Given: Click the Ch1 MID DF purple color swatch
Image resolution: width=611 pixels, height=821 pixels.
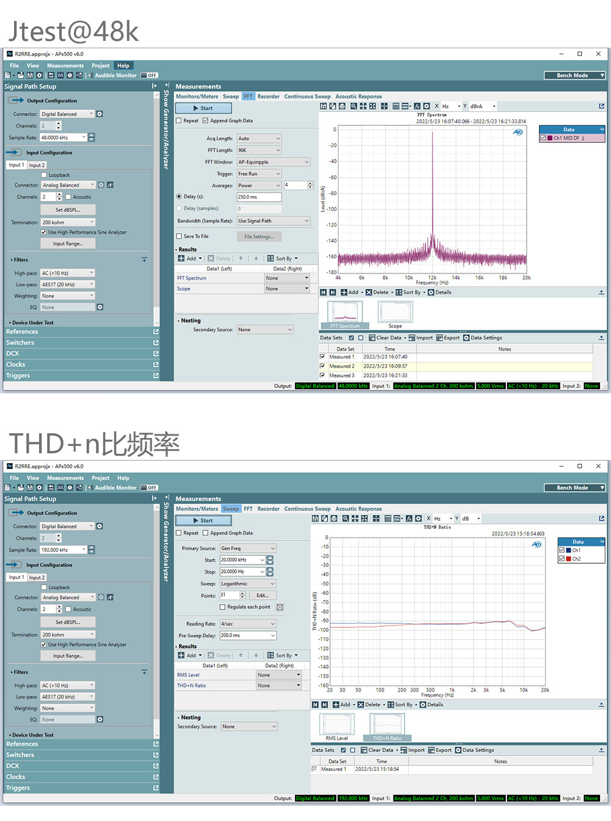Looking at the screenshot, I should (x=550, y=138).
